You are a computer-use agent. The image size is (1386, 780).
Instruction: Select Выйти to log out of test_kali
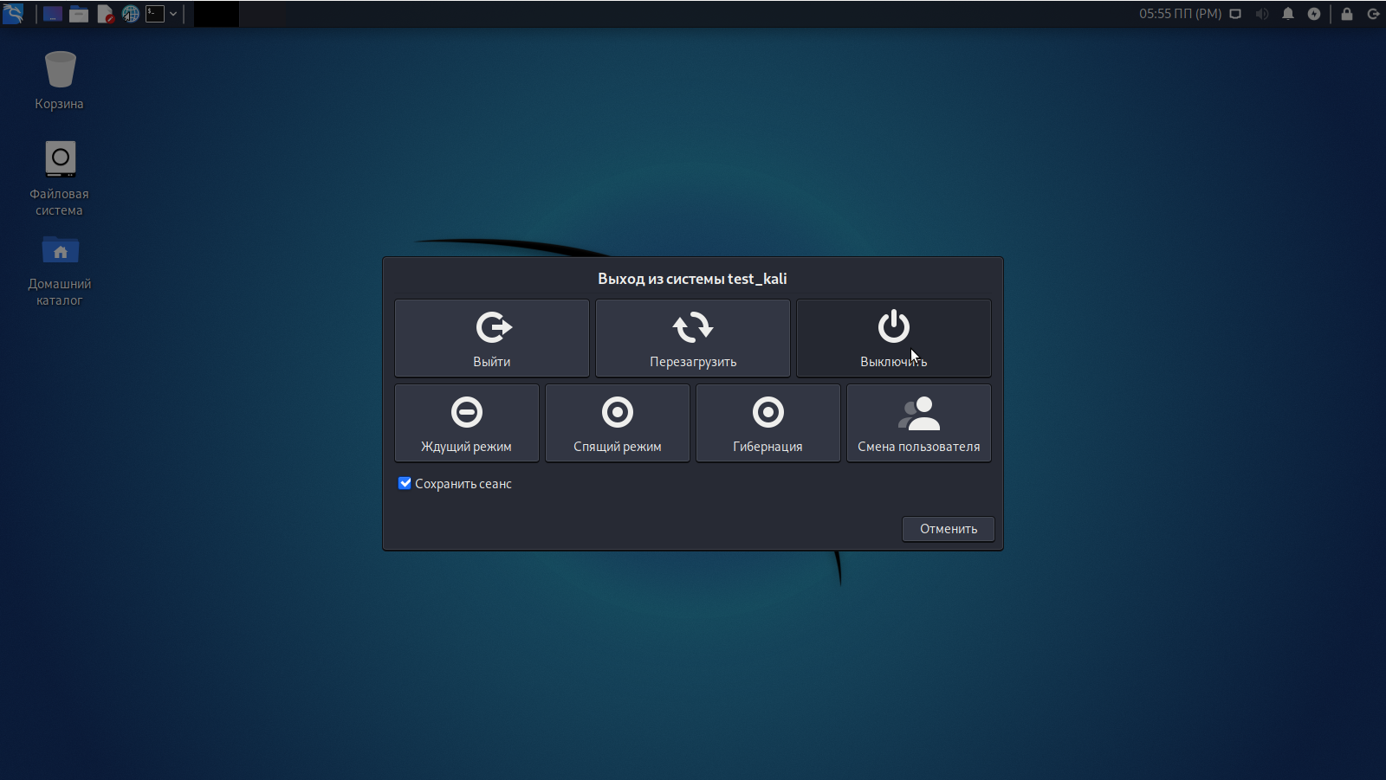tap(491, 338)
